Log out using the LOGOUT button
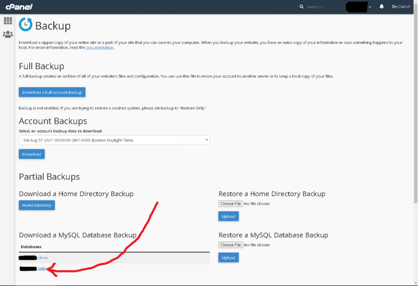The width and height of the screenshot is (418, 286). (401, 7)
